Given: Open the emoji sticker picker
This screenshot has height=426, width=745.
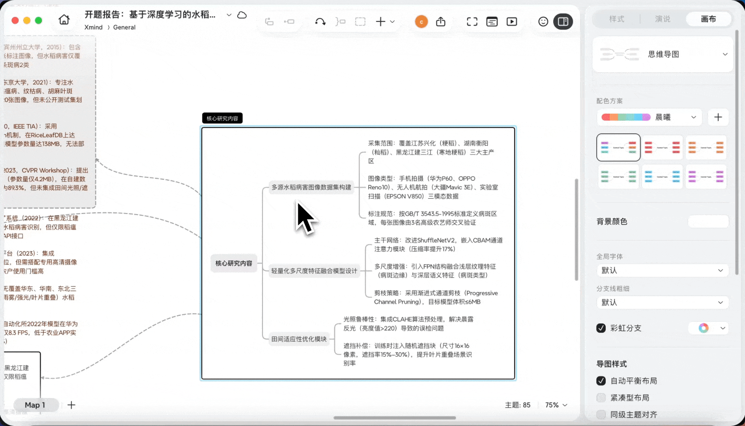Looking at the screenshot, I should [x=543, y=22].
